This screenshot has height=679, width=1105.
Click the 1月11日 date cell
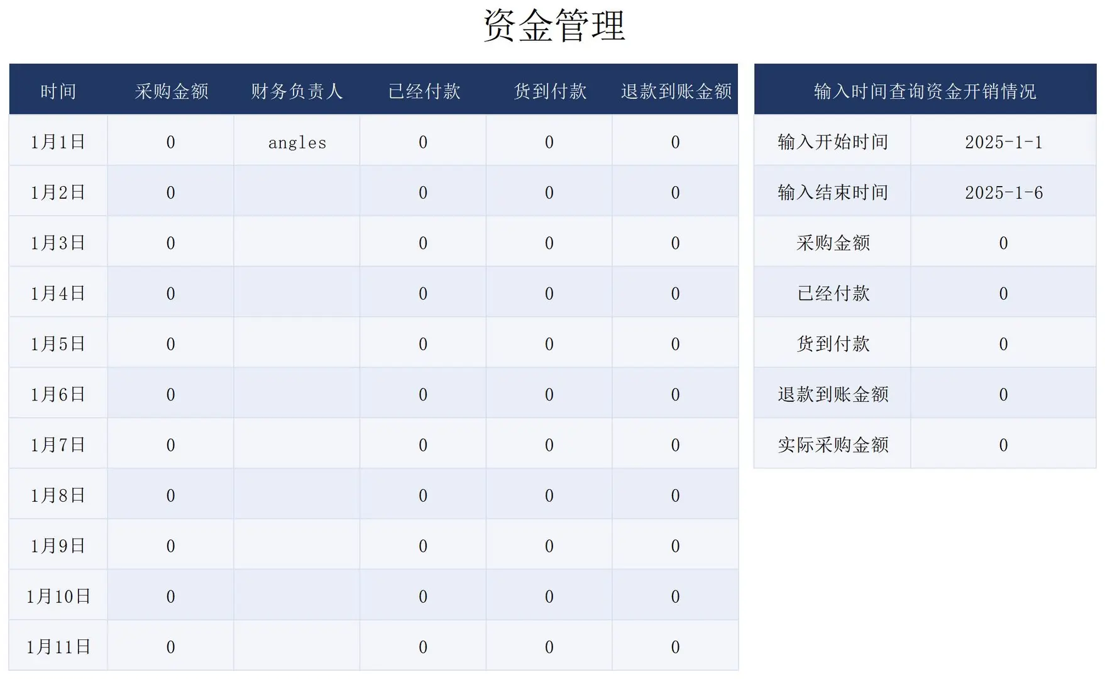pyautogui.click(x=57, y=646)
